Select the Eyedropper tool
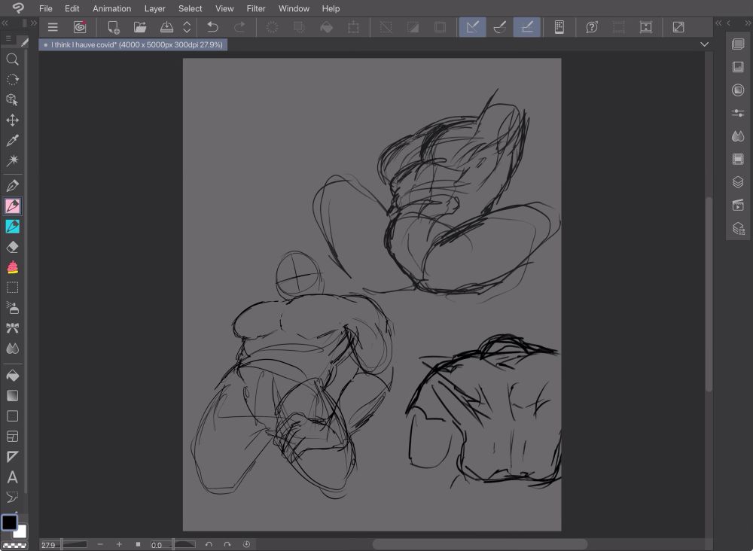Image resolution: width=753 pixels, height=551 pixels. [x=12, y=141]
